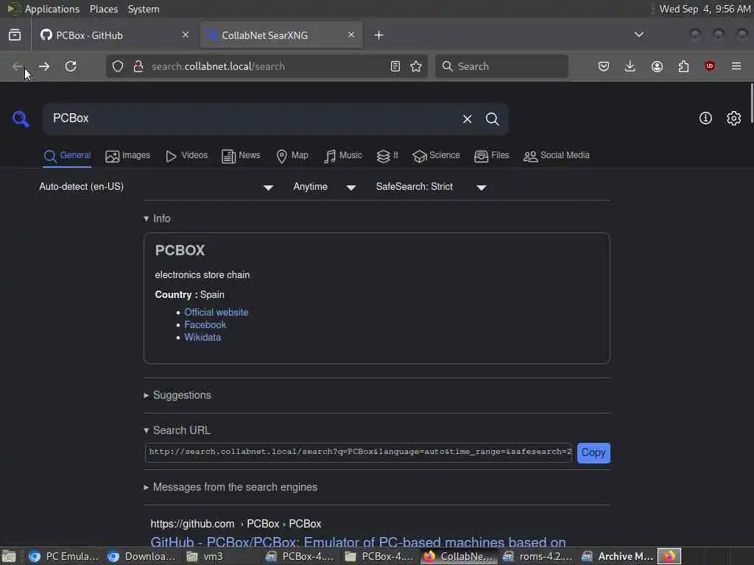Switch to PC Emula... taskbar window
The width and height of the screenshot is (754, 565).
(64, 556)
